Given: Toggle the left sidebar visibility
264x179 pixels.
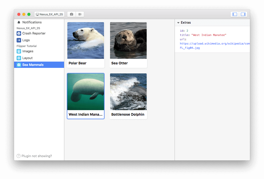Looking at the screenshot, I should click(x=235, y=14).
